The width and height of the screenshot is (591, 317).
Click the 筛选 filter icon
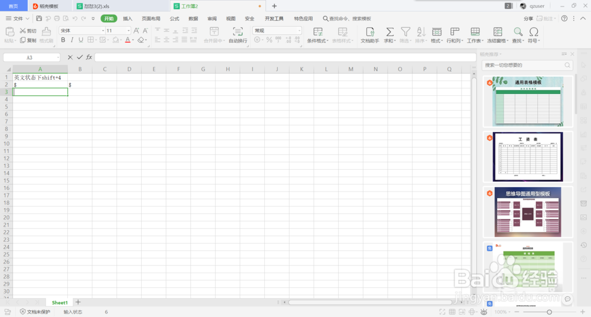[405, 35]
